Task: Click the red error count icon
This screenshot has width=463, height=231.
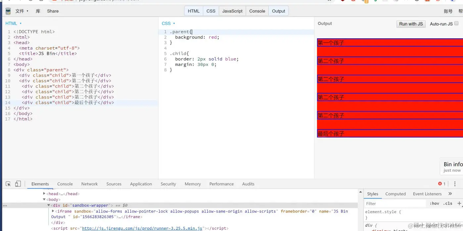Action: [440, 184]
